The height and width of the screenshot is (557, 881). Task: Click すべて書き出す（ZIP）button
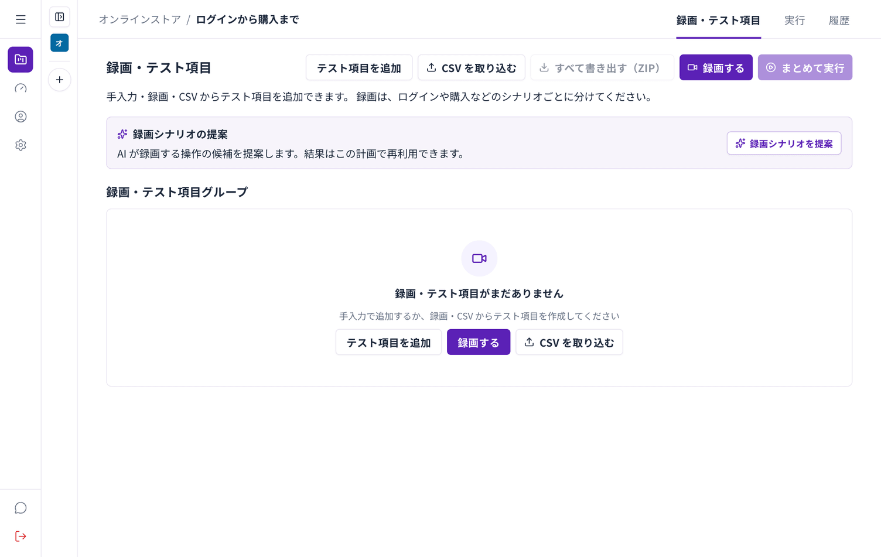602,67
